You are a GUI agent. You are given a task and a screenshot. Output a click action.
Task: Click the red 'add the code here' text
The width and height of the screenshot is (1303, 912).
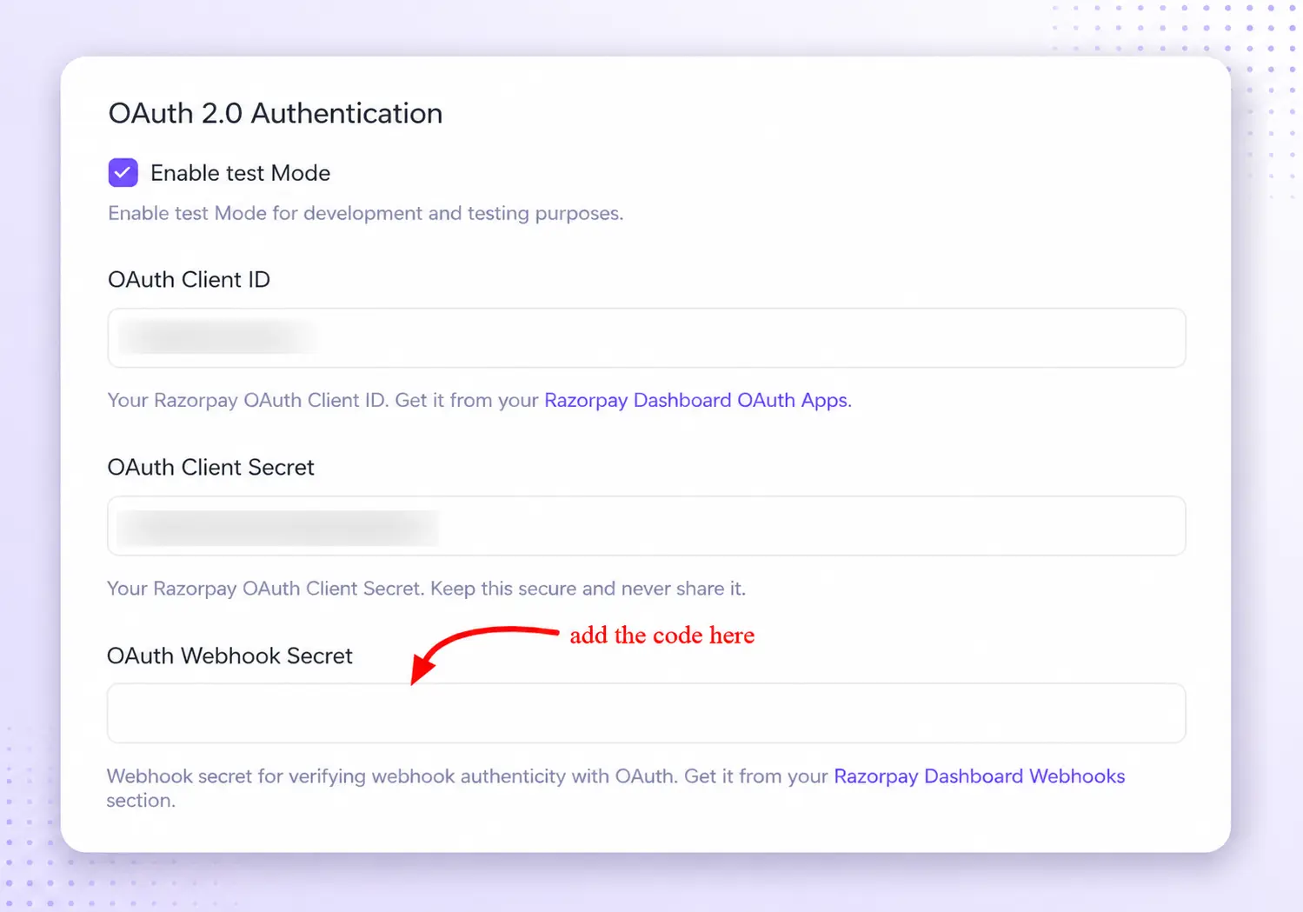point(661,636)
